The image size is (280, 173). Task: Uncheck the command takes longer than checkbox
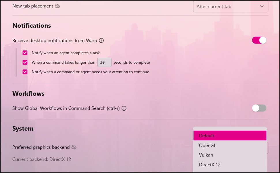tap(25, 62)
